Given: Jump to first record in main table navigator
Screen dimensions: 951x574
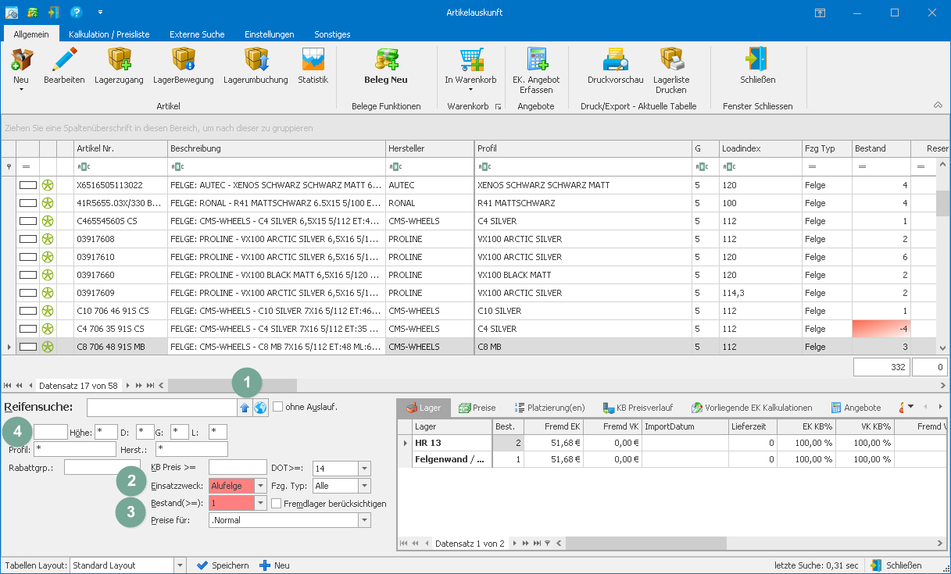Looking at the screenshot, I should (9, 385).
